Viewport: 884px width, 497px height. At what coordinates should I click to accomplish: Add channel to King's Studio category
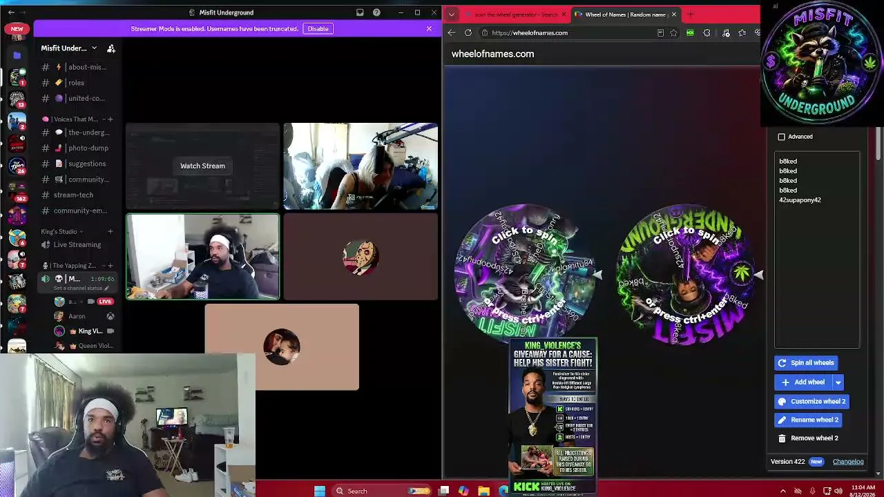coord(110,232)
